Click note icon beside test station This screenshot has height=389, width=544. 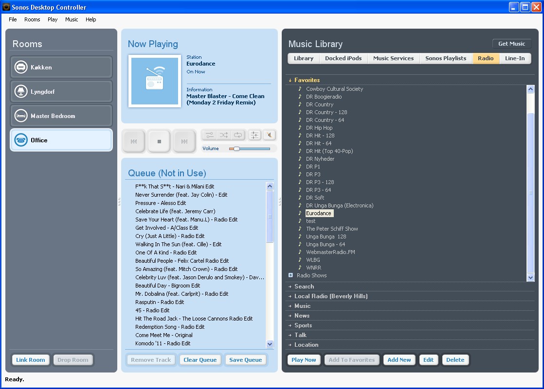300,220
